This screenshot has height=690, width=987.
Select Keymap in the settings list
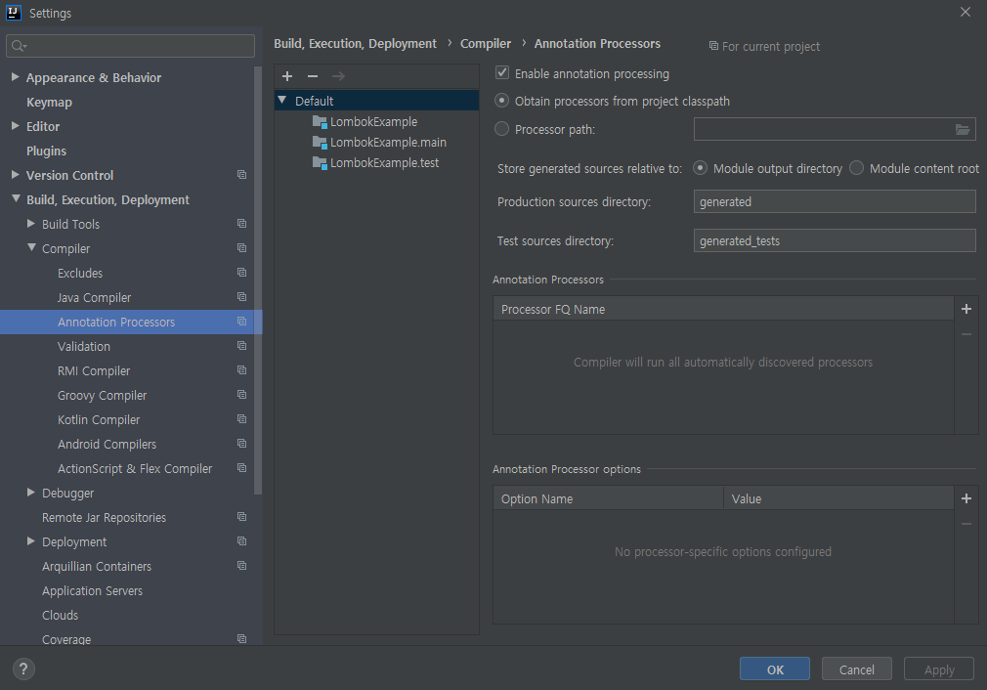pos(49,102)
